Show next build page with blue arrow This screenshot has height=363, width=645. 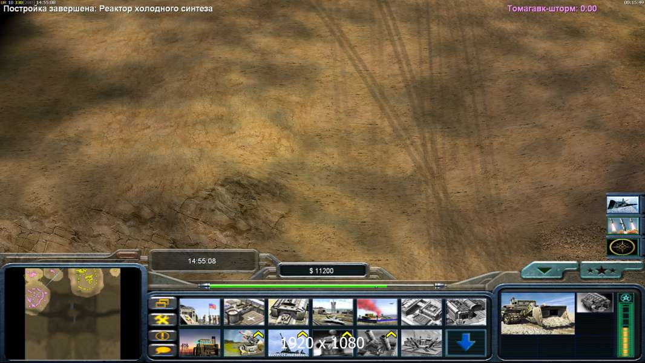tap(466, 343)
